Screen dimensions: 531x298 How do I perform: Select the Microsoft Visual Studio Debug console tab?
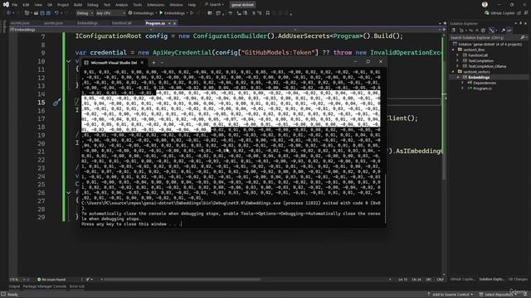(x=114, y=63)
